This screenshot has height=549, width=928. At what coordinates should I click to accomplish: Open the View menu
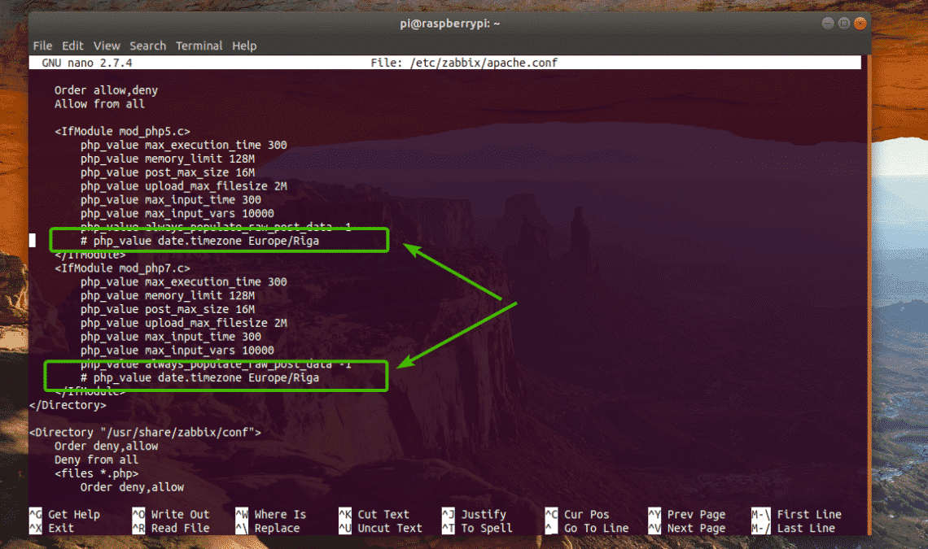coord(107,46)
